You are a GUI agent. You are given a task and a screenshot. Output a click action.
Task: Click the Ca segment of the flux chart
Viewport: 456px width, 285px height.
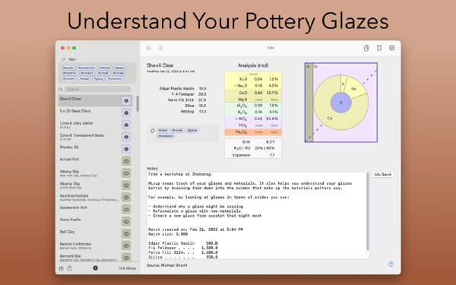pos(330,118)
